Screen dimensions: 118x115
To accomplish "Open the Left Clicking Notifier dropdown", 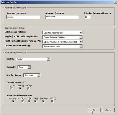I will coord(62,33).
